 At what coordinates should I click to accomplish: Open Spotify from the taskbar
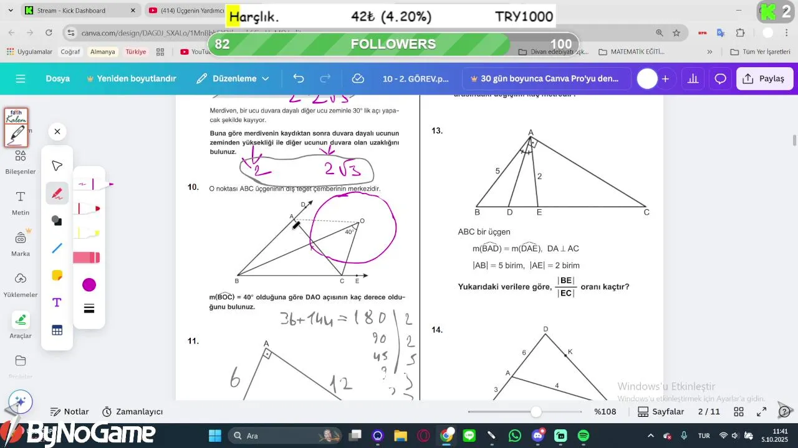584,436
